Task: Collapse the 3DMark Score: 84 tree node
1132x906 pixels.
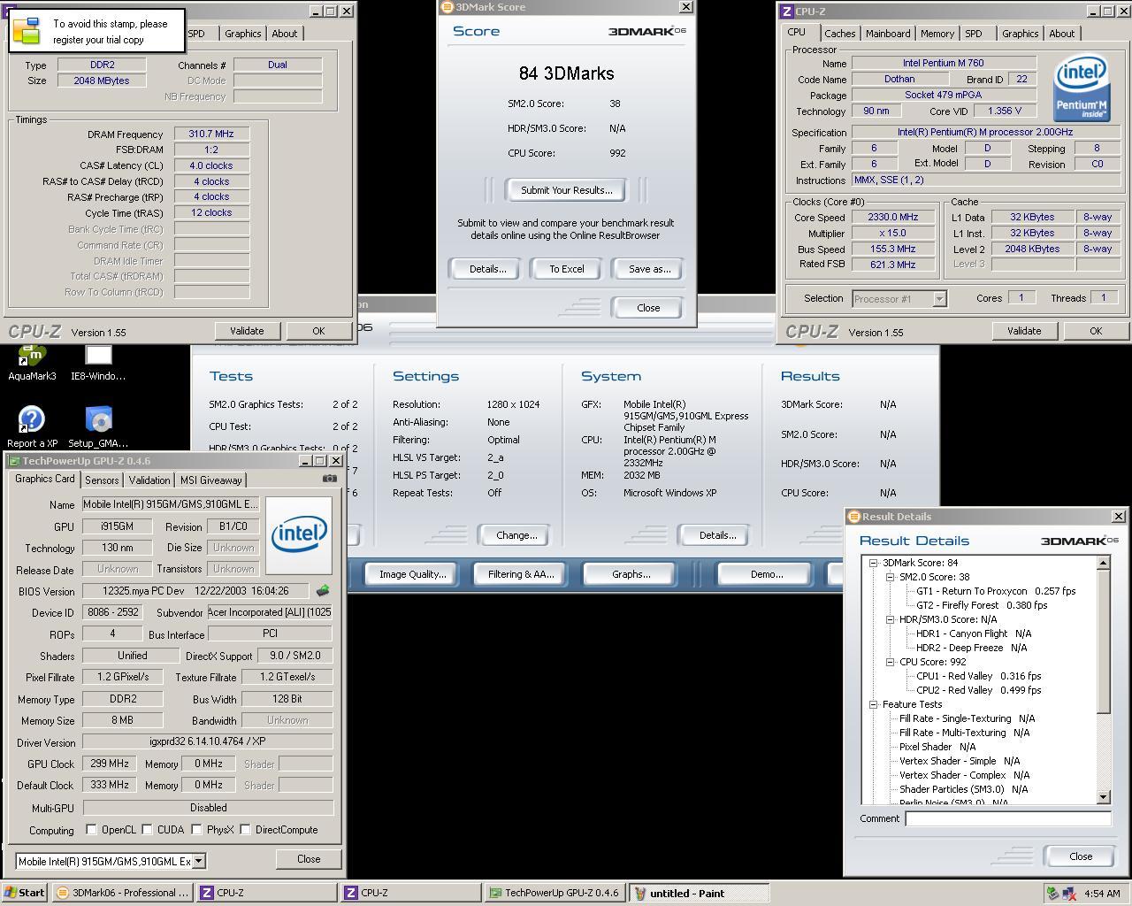Action: pyautogui.click(x=873, y=563)
